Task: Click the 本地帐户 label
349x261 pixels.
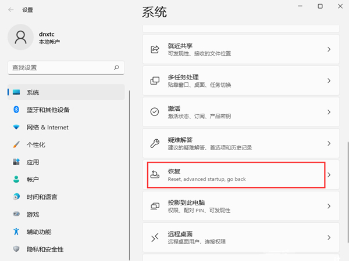Action: (49, 42)
